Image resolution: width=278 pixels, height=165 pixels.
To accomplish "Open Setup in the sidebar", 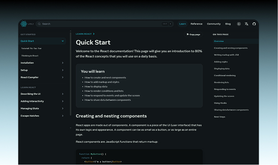I will (24, 70).
